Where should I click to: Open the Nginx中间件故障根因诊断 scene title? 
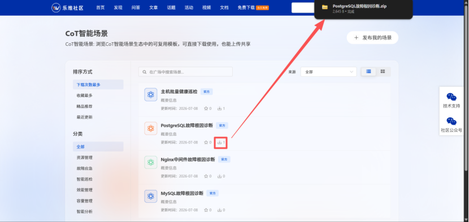(x=188, y=159)
